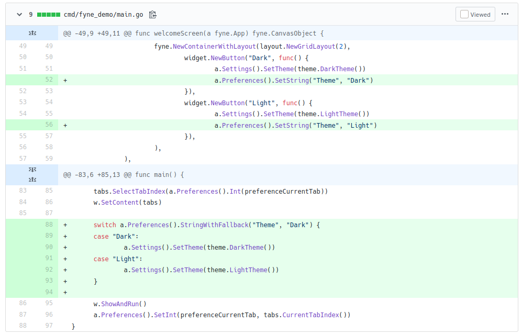The height and width of the screenshot is (335, 522).
Task: Copy the file path with clipboard icon
Action: pyautogui.click(x=152, y=15)
